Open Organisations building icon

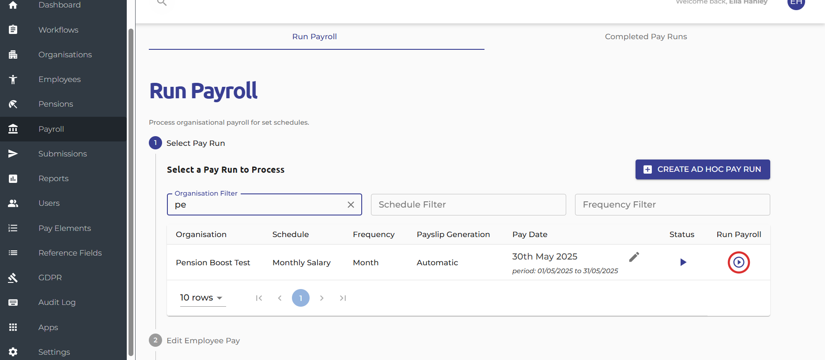[13, 55]
